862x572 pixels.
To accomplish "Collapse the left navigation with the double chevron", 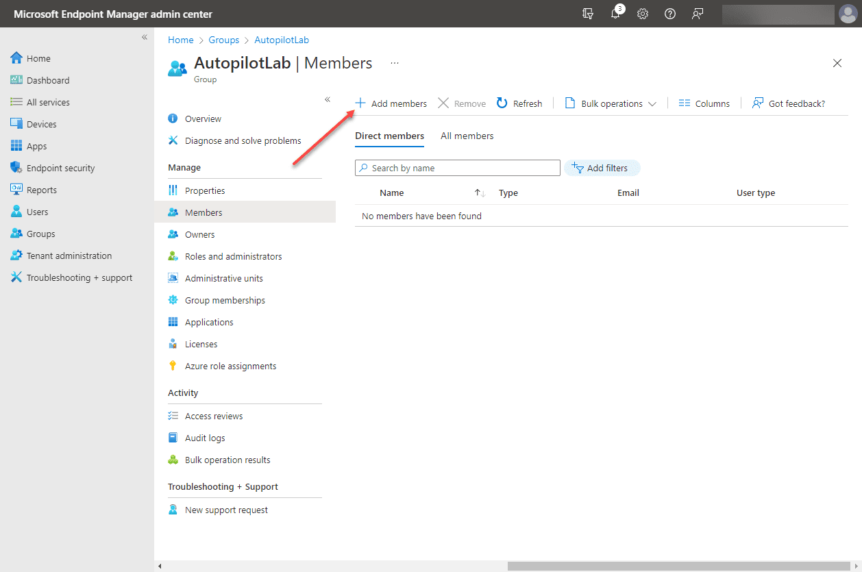I will (144, 38).
